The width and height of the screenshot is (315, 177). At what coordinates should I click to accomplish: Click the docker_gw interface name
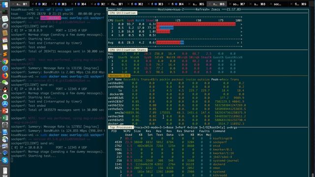pyautogui.click(x=116, y=124)
